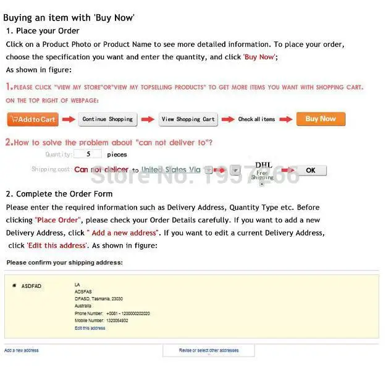Click the View Shopping Cart button
The image size is (391, 367).
pos(188,119)
